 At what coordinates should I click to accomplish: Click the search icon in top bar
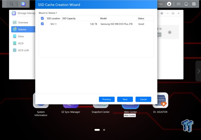12,4
